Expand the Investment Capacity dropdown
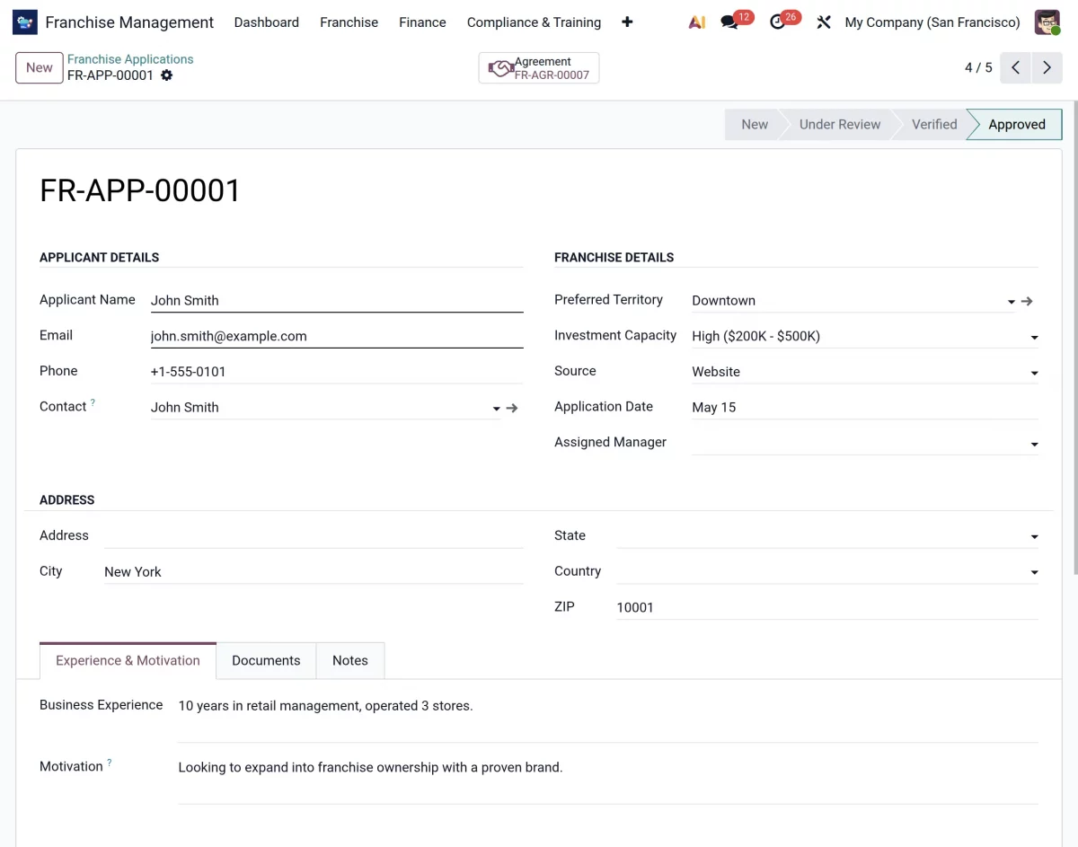 (1034, 338)
